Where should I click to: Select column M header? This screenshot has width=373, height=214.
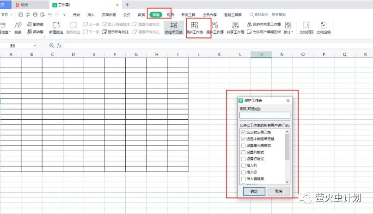[x=261, y=55]
